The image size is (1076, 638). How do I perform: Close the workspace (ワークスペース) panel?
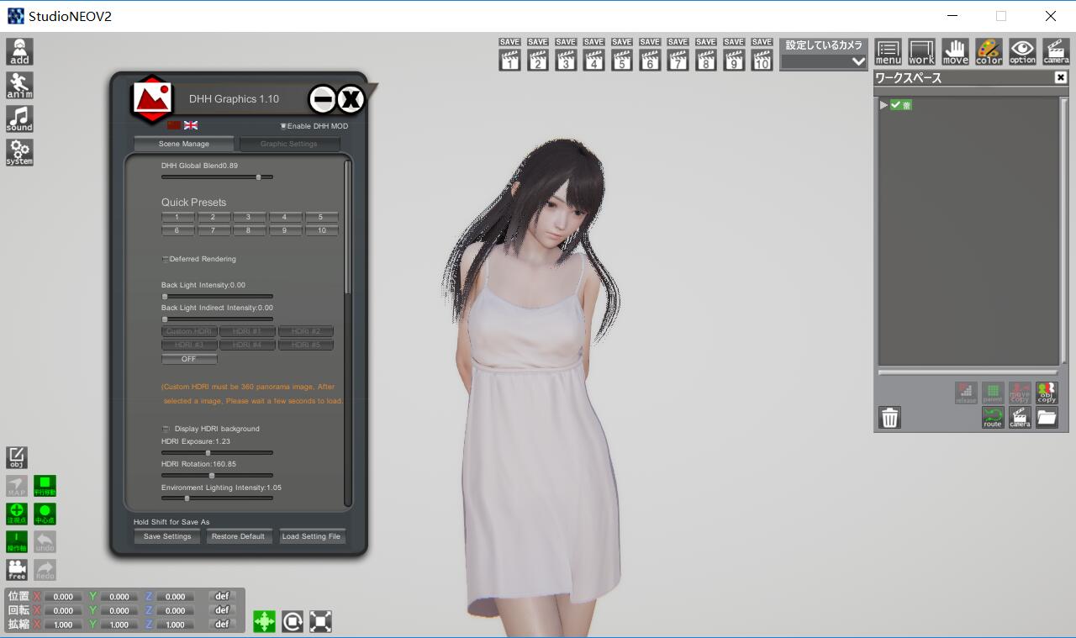1061,77
